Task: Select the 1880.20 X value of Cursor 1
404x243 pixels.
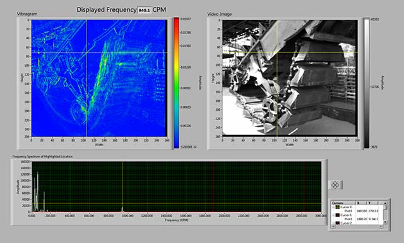Action: tap(362, 219)
